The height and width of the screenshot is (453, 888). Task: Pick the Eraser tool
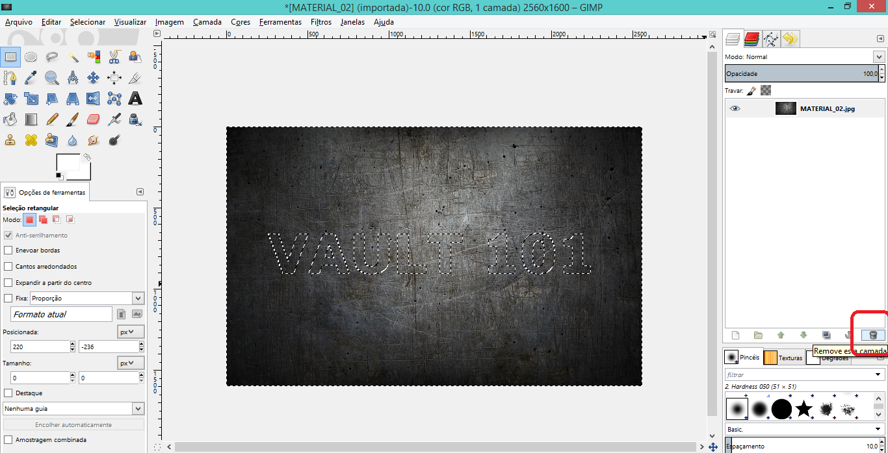pos(94,119)
